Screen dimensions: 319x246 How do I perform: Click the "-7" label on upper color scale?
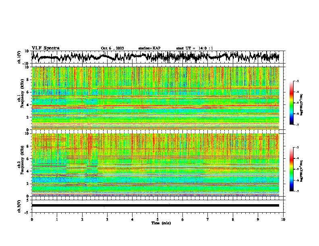pos(297,125)
